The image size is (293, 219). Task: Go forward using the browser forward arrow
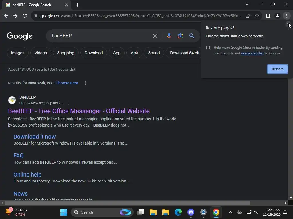(x=15, y=16)
